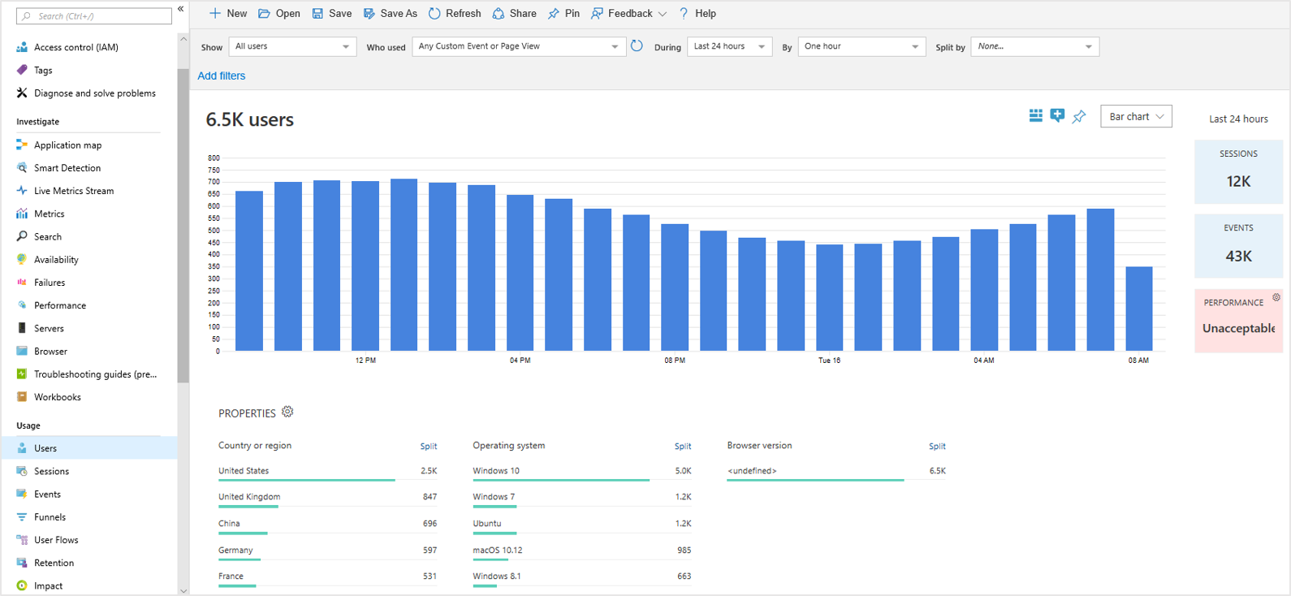The height and width of the screenshot is (596, 1291).
Task: Open the Properties settings gear
Action: click(x=287, y=412)
